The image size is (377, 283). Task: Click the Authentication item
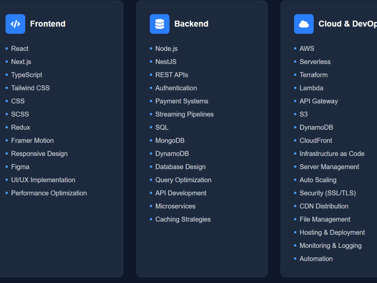[x=176, y=88]
